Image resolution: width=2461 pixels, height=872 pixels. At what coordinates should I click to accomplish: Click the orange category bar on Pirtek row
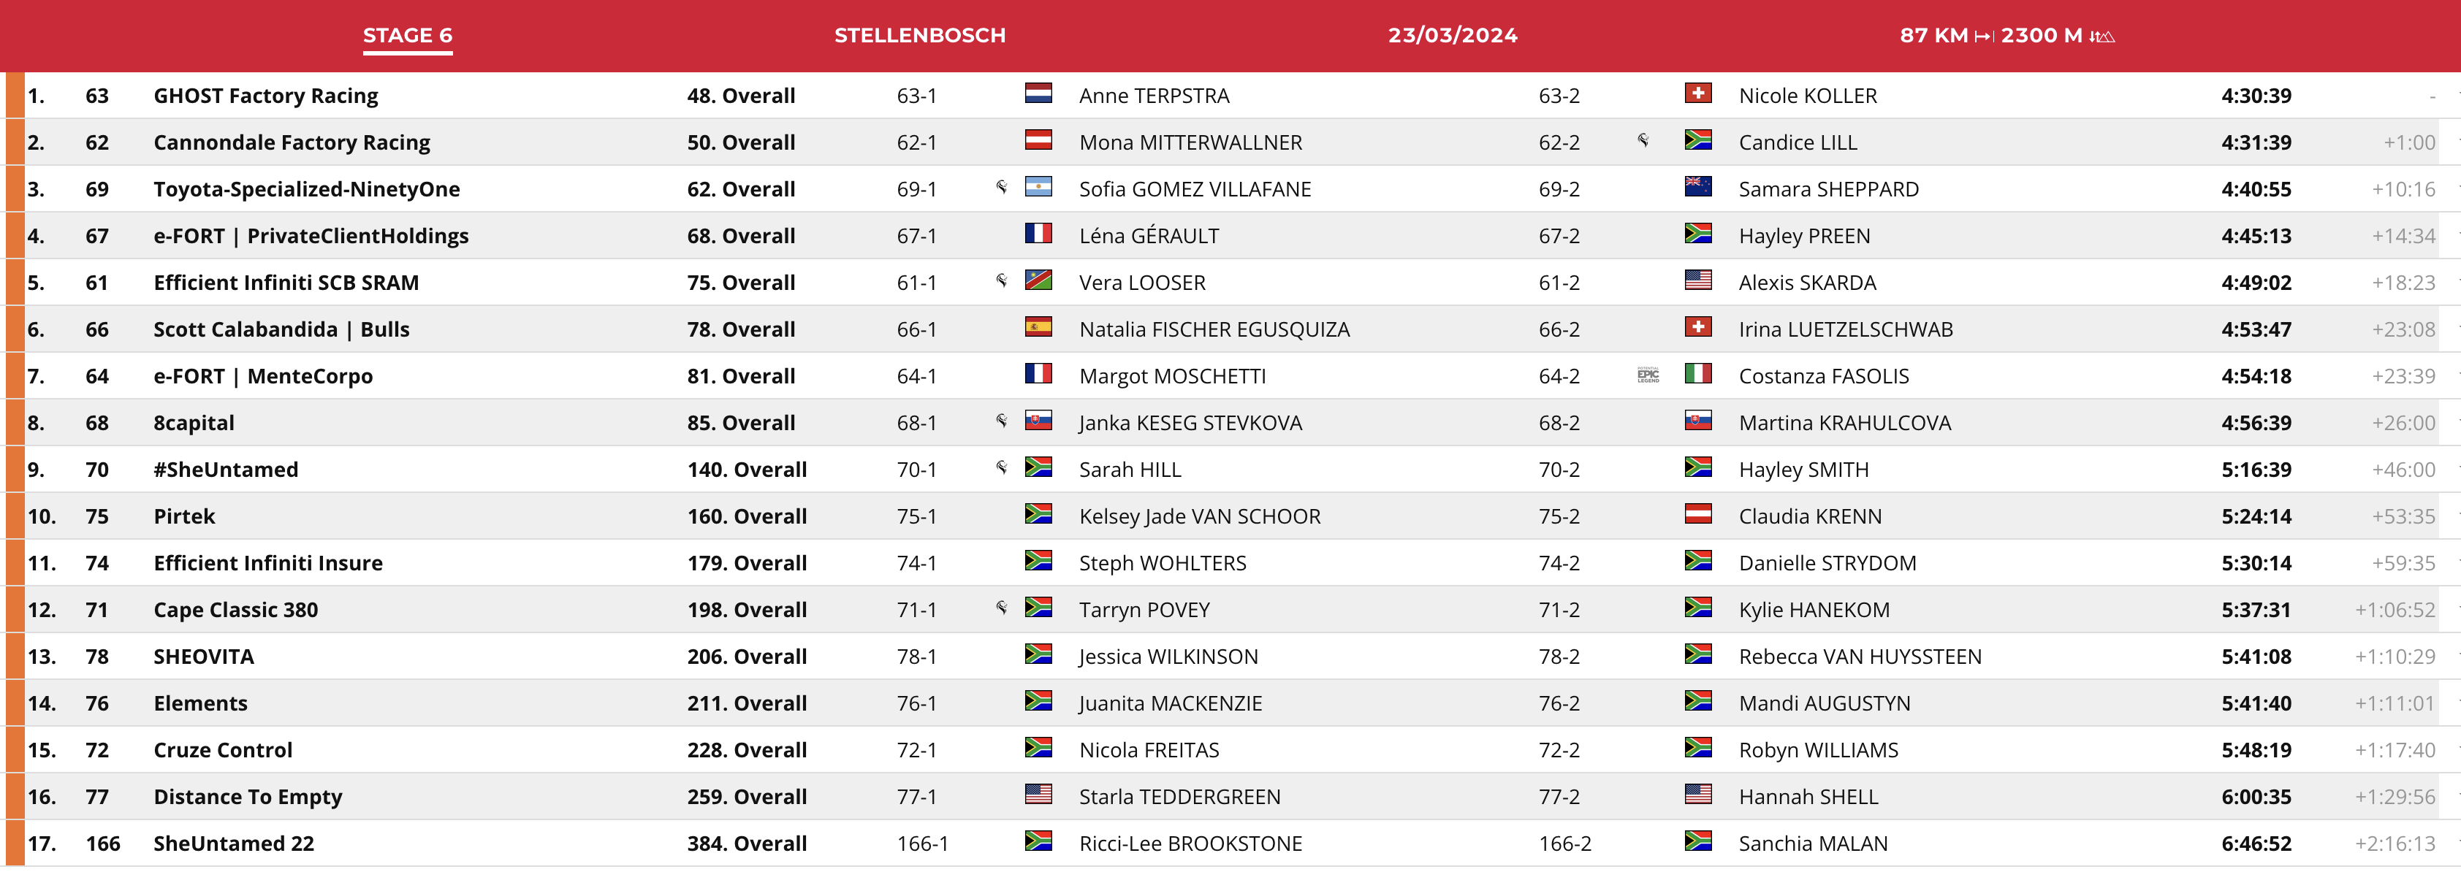(x=15, y=516)
